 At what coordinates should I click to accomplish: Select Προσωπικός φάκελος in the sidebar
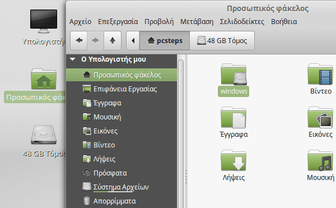pyautogui.click(x=122, y=75)
